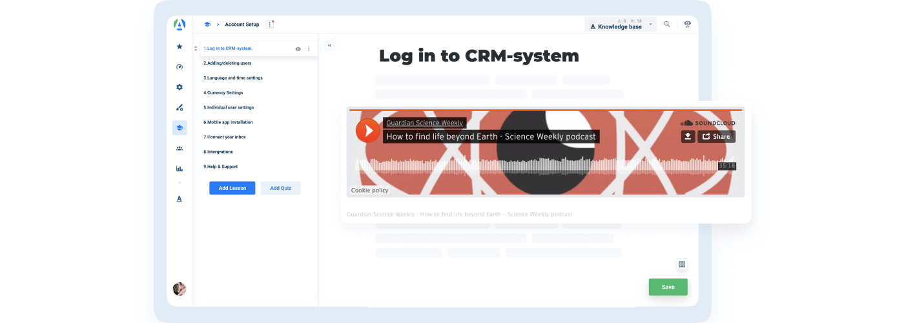Open the user avatar profile picture
Screen dimensions: 904x323
tap(180, 289)
